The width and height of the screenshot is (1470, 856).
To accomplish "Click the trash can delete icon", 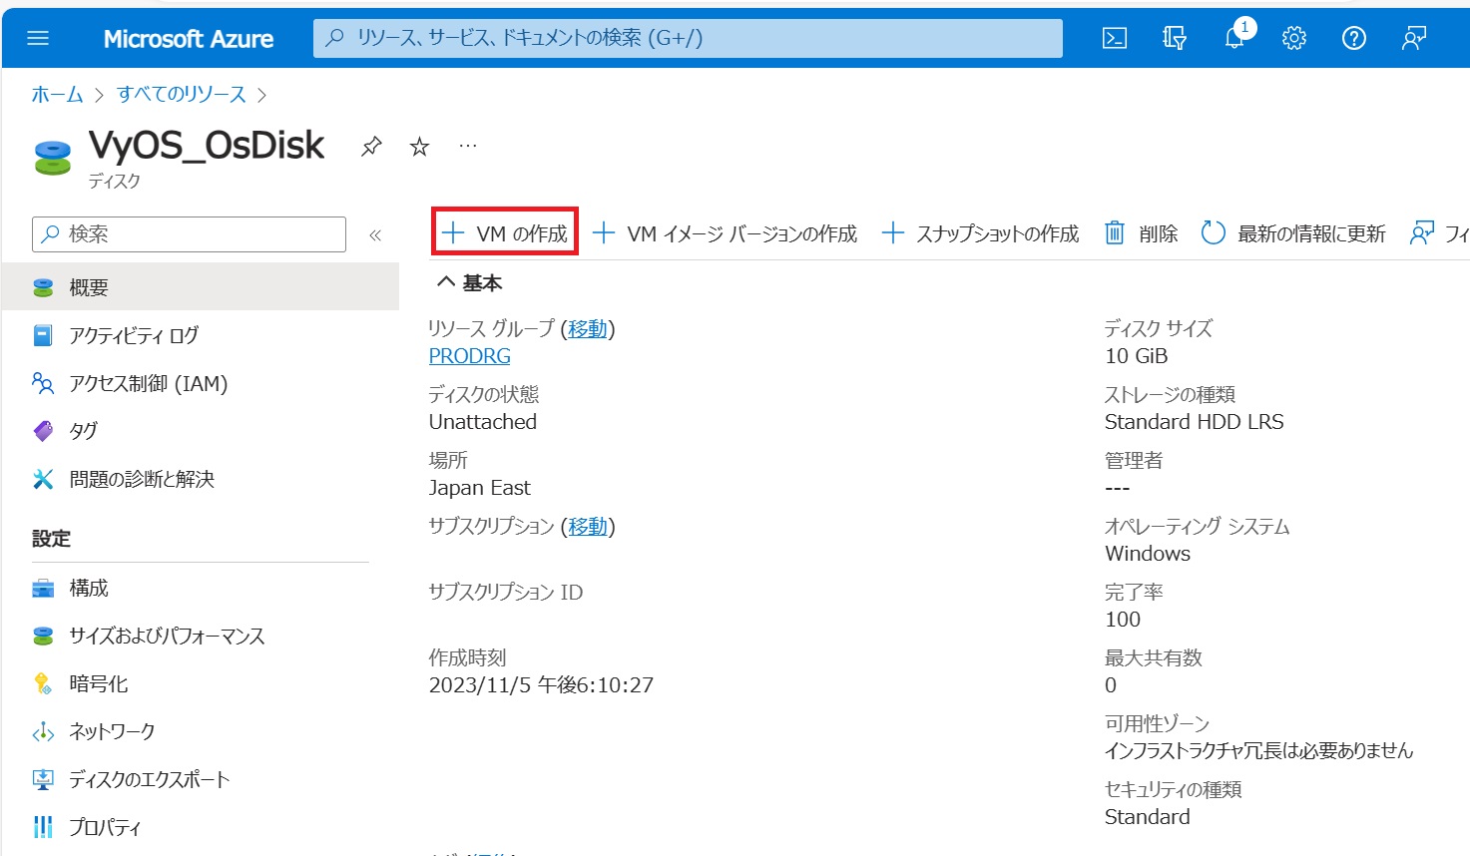I will [1115, 233].
